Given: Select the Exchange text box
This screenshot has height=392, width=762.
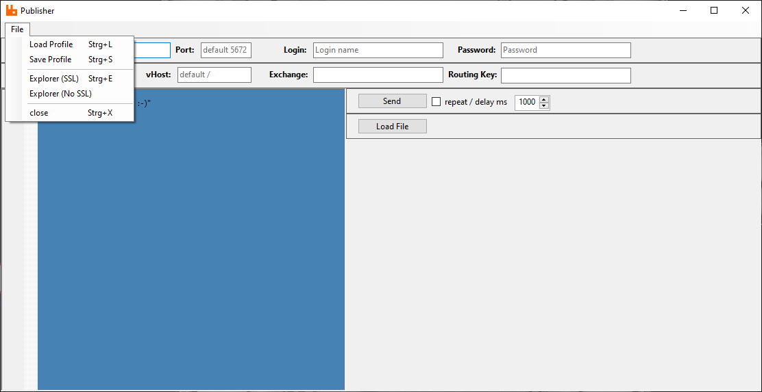Looking at the screenshot, I should [x=378, y=75].
